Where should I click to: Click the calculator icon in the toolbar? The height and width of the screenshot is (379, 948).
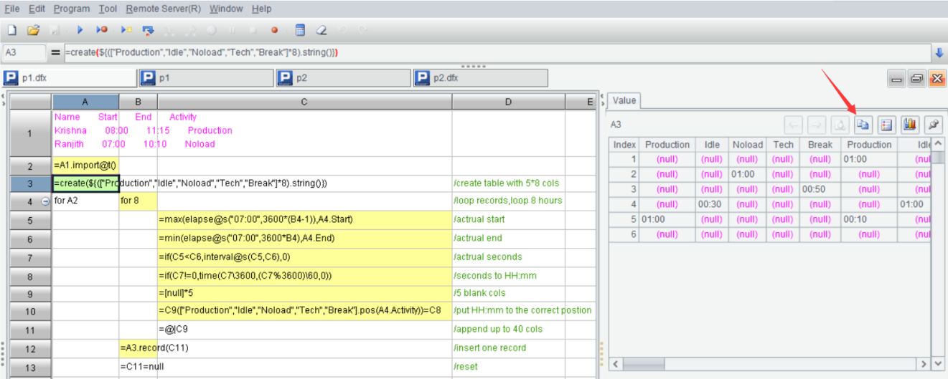[300, 30]
